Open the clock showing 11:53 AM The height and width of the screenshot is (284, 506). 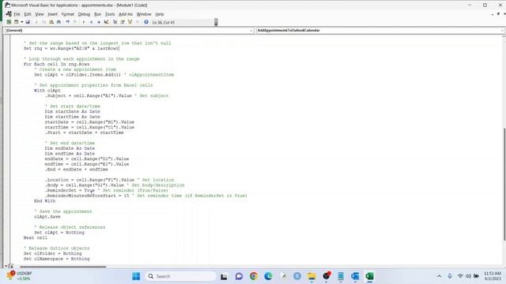click(x=492, y=276)
